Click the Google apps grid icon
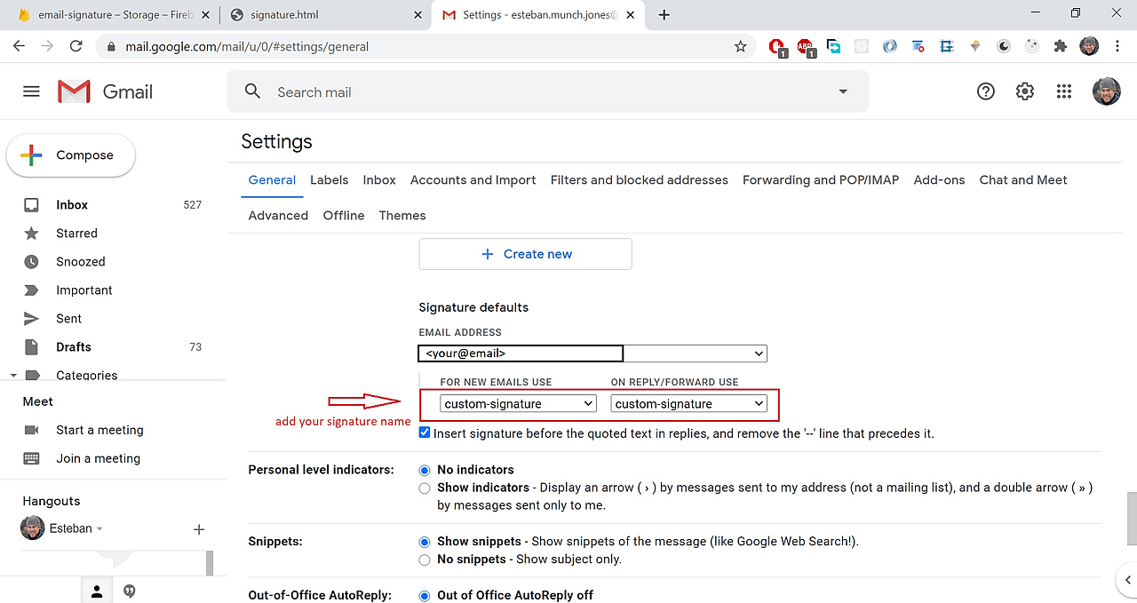 coord(1063,91)
